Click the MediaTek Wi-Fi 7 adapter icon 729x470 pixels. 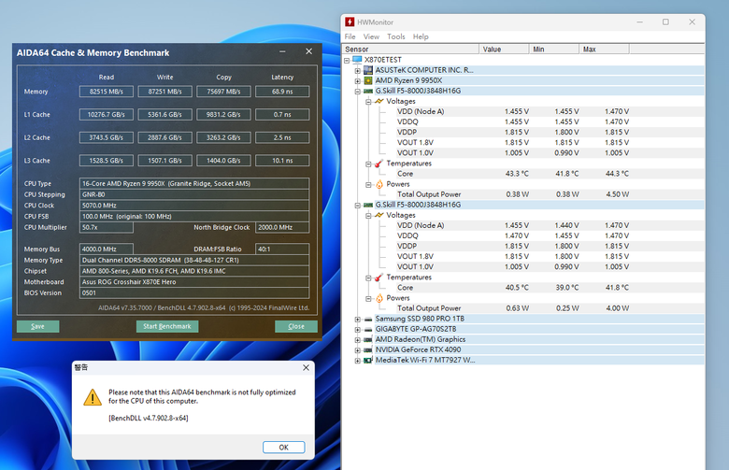coord(368,361)
